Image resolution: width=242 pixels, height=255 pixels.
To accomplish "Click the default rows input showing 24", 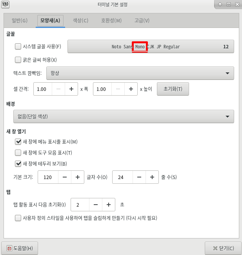I will pyautogui.click(x=122, y=177).
